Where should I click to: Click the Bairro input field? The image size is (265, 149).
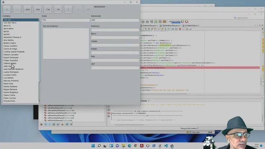pos(115,38)
